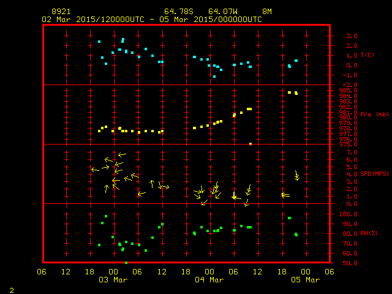Click the "00" hour label above 05 Mar

[x=306, y=272]
